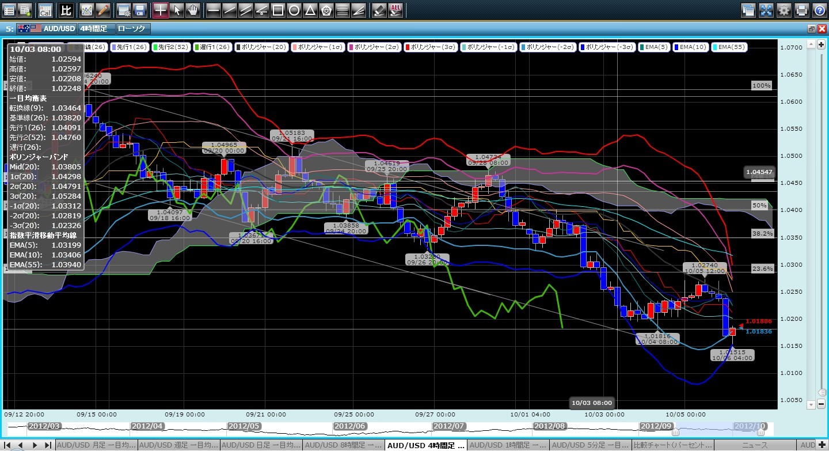
Task: Open the calendar (Cal) icon
Action: [x=45, y=10]
